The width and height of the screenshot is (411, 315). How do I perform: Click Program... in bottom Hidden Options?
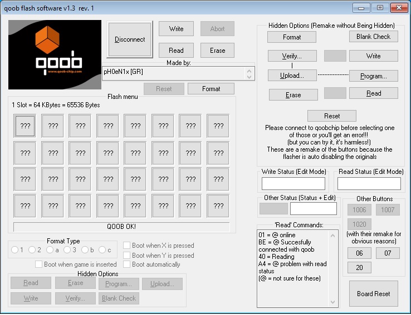tap(119, 284)
